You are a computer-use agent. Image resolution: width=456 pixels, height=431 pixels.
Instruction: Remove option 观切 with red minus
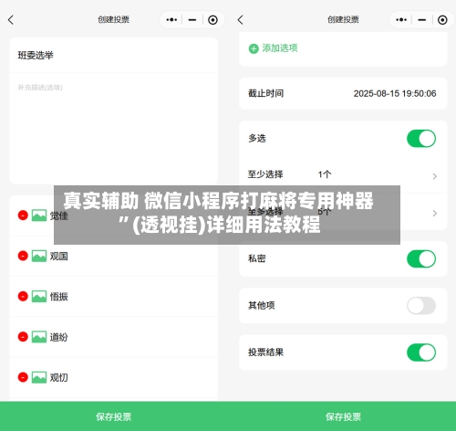[23, 377]
